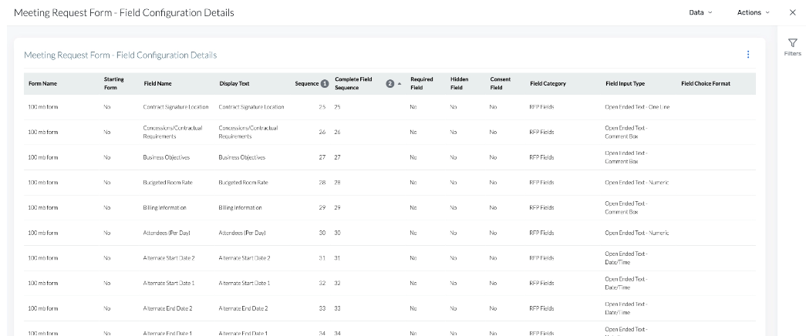806x336 pixels.
Task: Select the Required Field column header
Action: coord(421,83)
